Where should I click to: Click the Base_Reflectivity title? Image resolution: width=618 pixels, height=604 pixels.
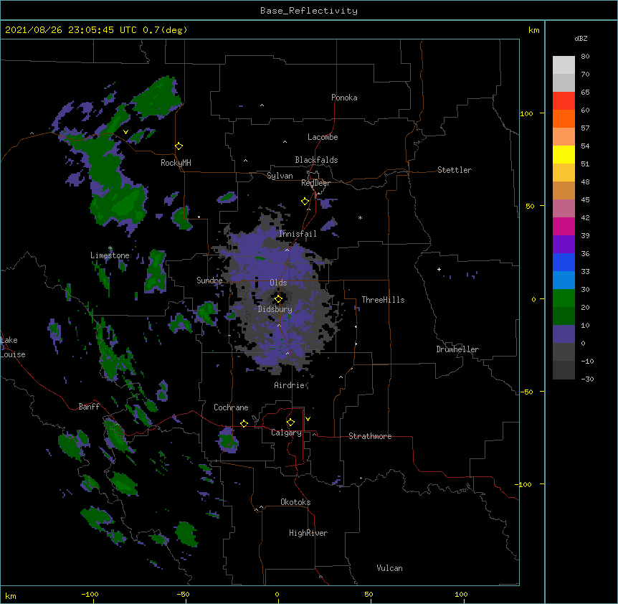(309, 11)
